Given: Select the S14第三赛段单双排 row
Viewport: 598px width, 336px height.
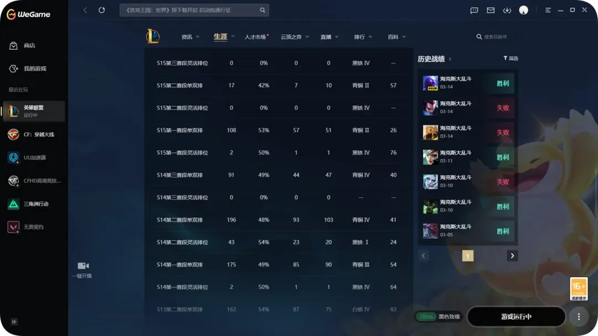Looking at the screenshot, I should pos(279,175).
